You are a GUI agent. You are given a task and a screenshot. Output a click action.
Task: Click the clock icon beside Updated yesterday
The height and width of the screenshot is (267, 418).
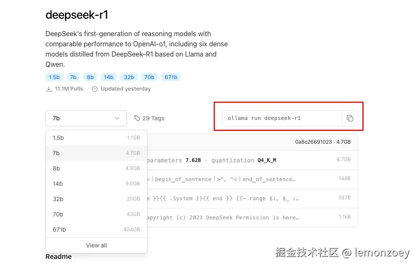click(x=95, y=89)
